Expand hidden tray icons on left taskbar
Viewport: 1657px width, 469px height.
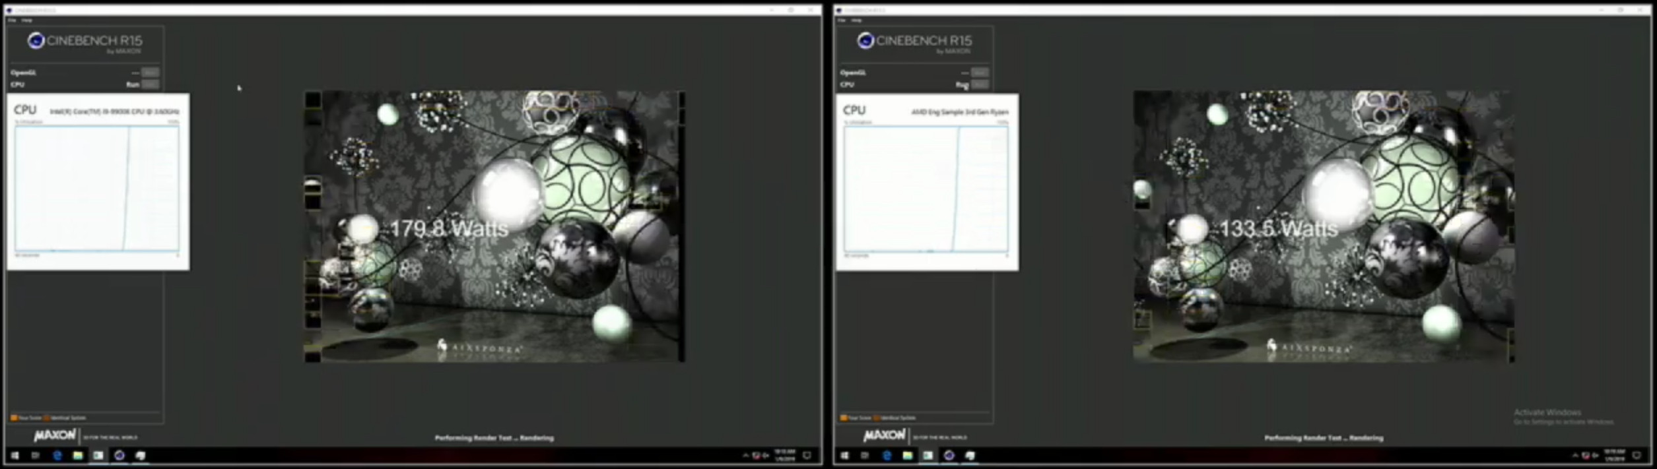745,455
